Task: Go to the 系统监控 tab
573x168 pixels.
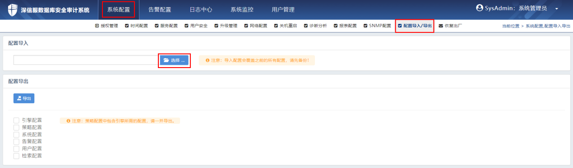Action: pos(242,9)
